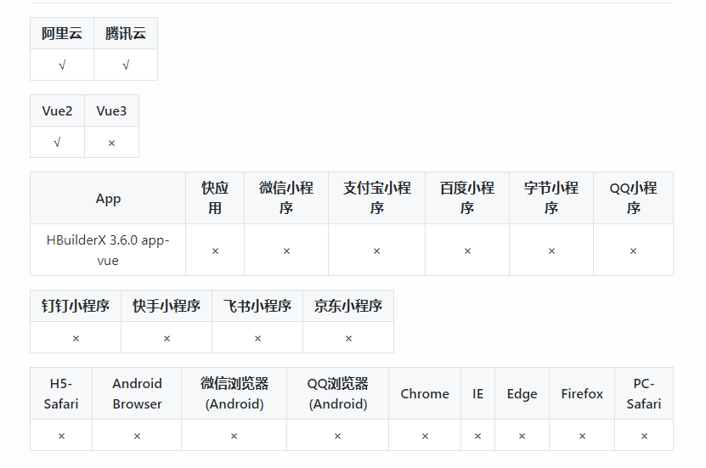Viewport: 706px width, 468px height.
Task: Click the cross mark under Vue3
Action: click(111, 143)
